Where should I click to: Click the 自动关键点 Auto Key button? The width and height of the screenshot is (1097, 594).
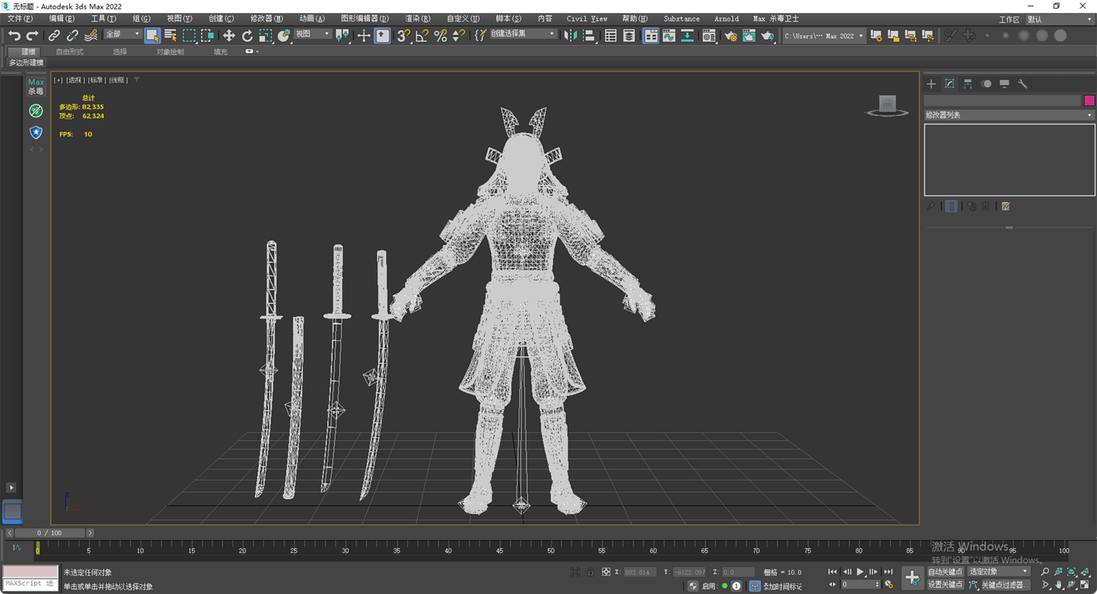(x=946, y=571)
